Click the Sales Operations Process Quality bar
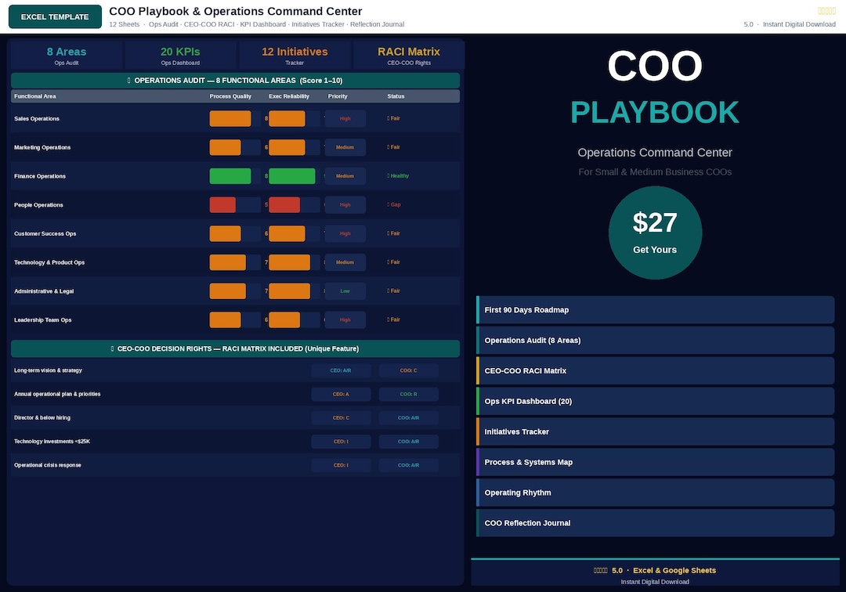The height and width of the screenshot is (592, 846). 230,118
